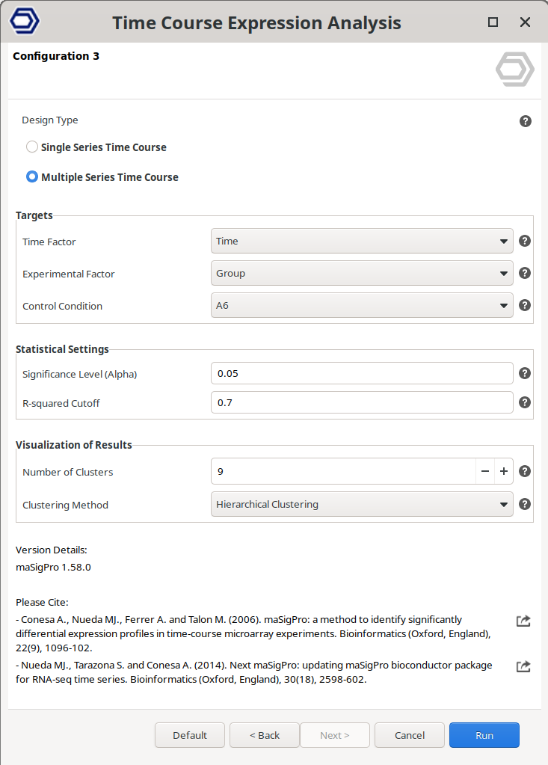Click the Control Condition help icon
Image resolution: width=548 pixels, height=765 pixels.
click(525, 305)
